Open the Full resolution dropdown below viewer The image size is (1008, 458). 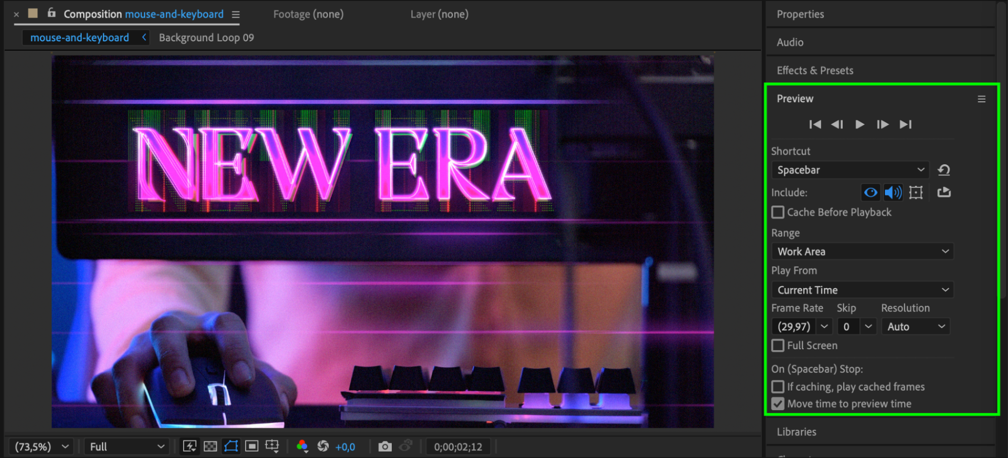click(x=126, y=446)
